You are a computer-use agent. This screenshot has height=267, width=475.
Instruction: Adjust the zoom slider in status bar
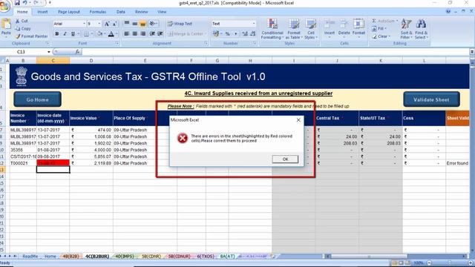(x=449, y=263)
